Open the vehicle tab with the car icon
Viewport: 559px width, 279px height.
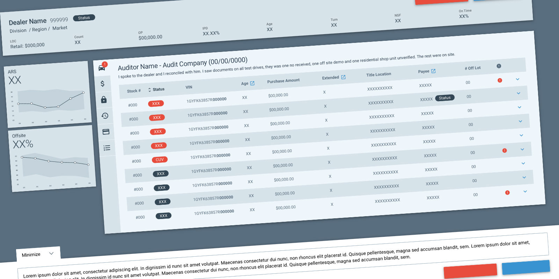coord(102,68)
